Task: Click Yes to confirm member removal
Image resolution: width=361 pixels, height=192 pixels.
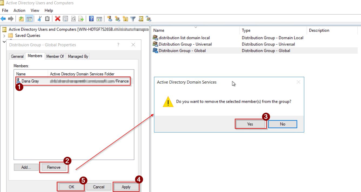Action: click(250, 124)
